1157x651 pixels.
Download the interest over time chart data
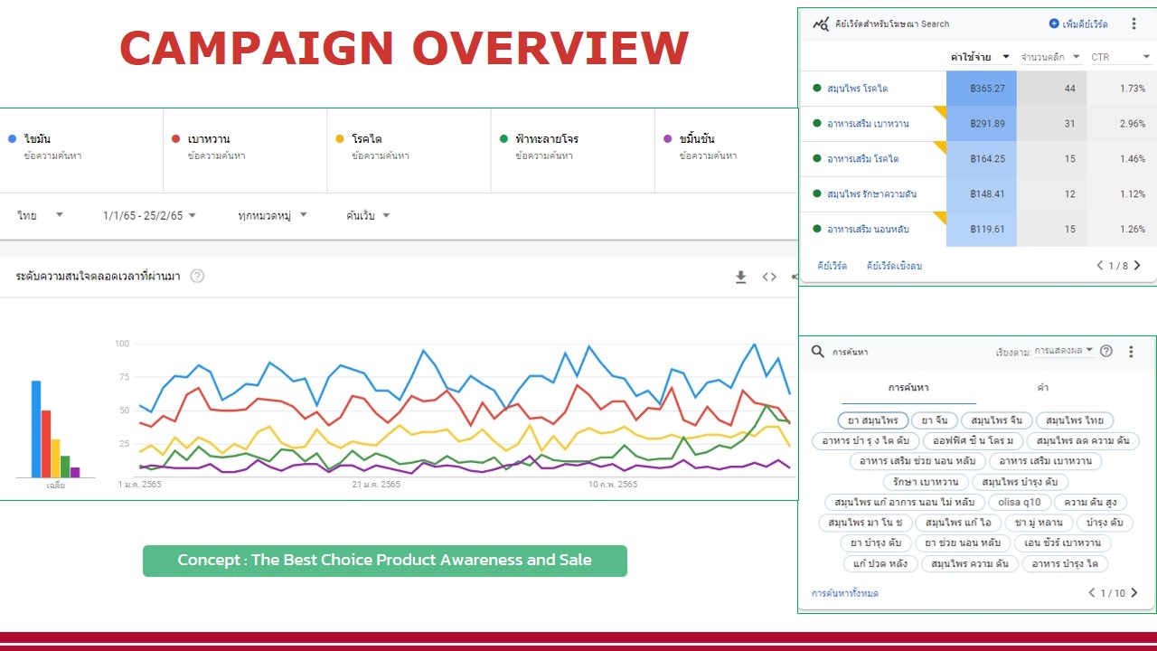(740, 277)
